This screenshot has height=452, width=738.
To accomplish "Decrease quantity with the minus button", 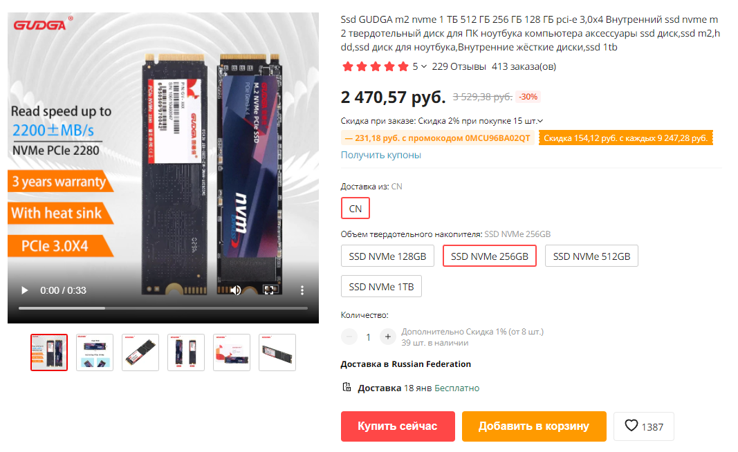I will point(349,337).
